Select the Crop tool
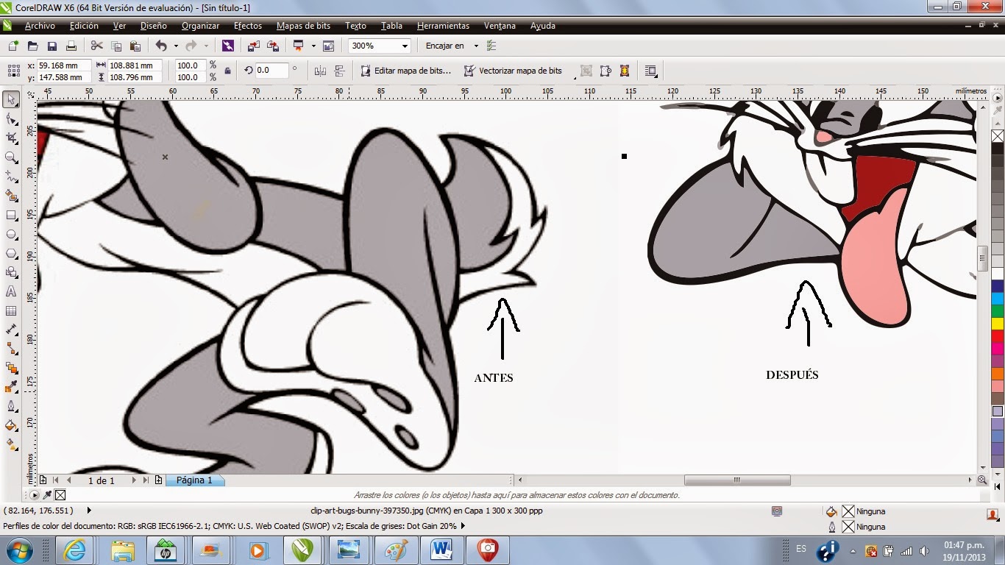 coord(11,138)
